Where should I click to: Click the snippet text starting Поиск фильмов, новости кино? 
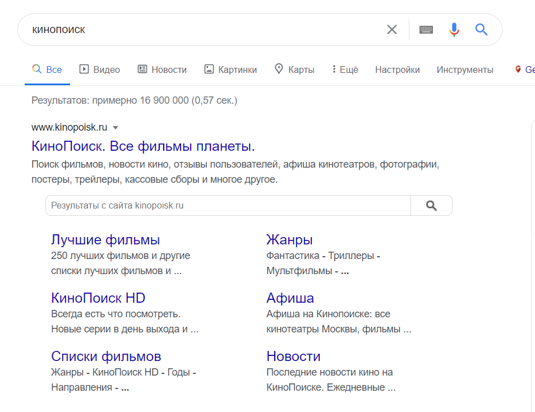235,172
